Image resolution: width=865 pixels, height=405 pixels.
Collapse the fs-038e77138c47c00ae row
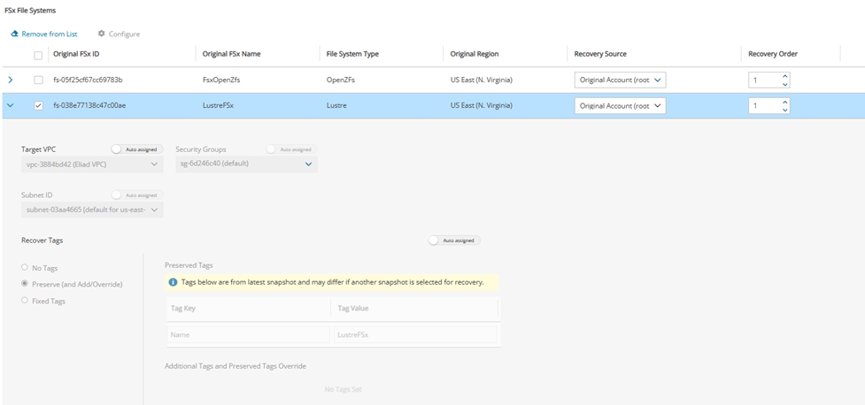tap(10, 106)
